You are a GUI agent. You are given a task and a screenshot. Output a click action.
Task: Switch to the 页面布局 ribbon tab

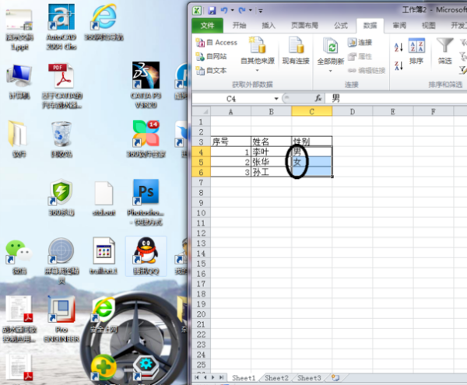[x=304, y=26]
